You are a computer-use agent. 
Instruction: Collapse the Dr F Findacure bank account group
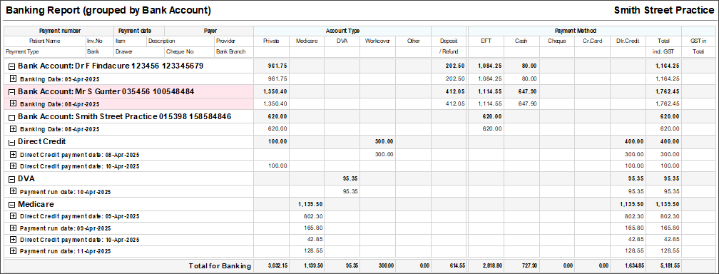(12, 66)
